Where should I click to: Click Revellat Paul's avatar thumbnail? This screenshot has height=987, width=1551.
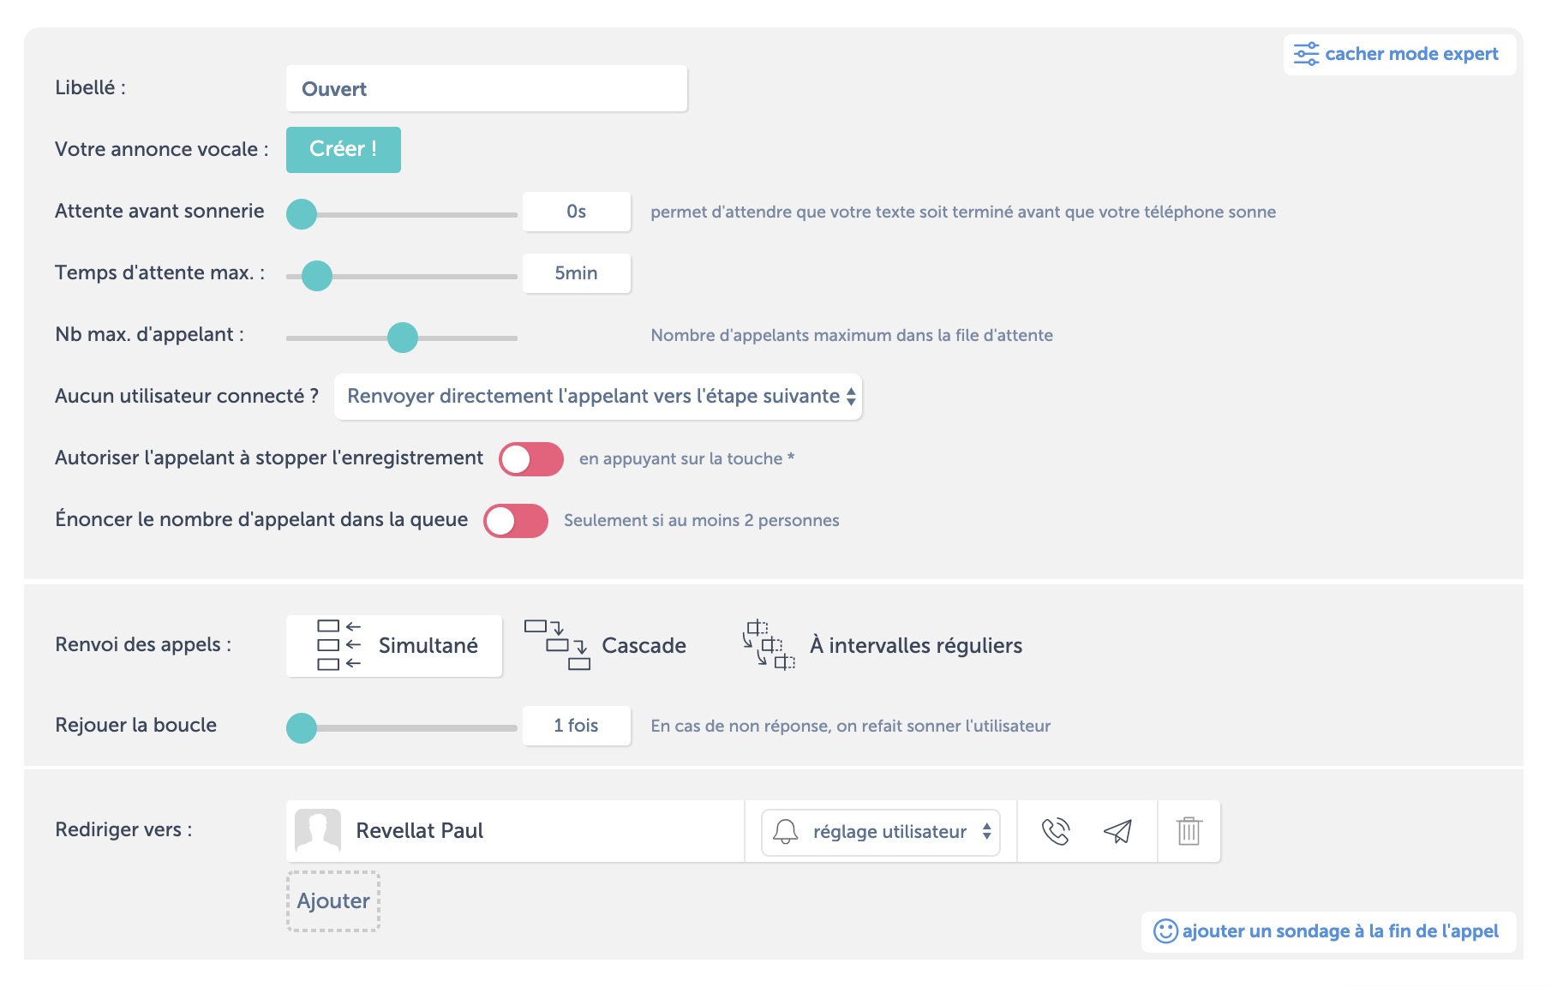[x=318, y=831]
